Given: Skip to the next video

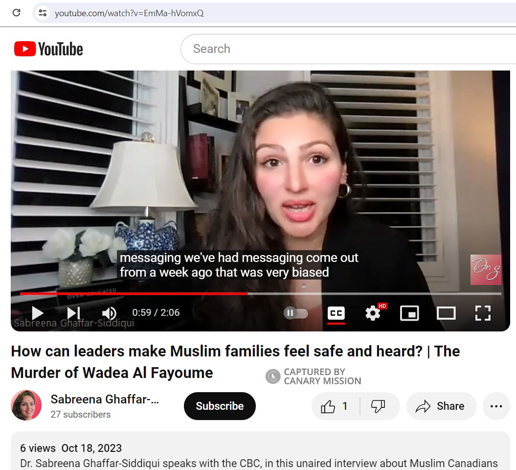Looking at the screenshot, I should 73,313.
